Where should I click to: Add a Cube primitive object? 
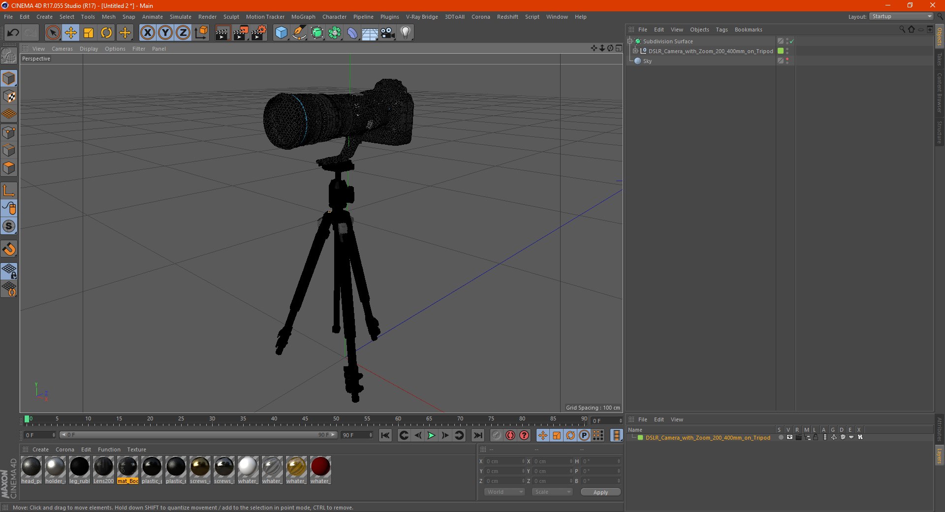281,33
